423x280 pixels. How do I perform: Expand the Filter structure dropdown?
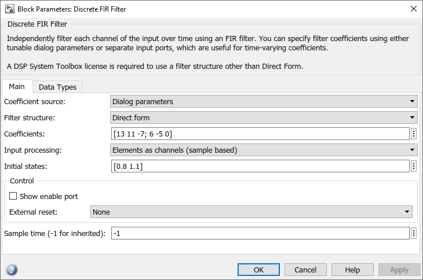[x=264, y=117]
